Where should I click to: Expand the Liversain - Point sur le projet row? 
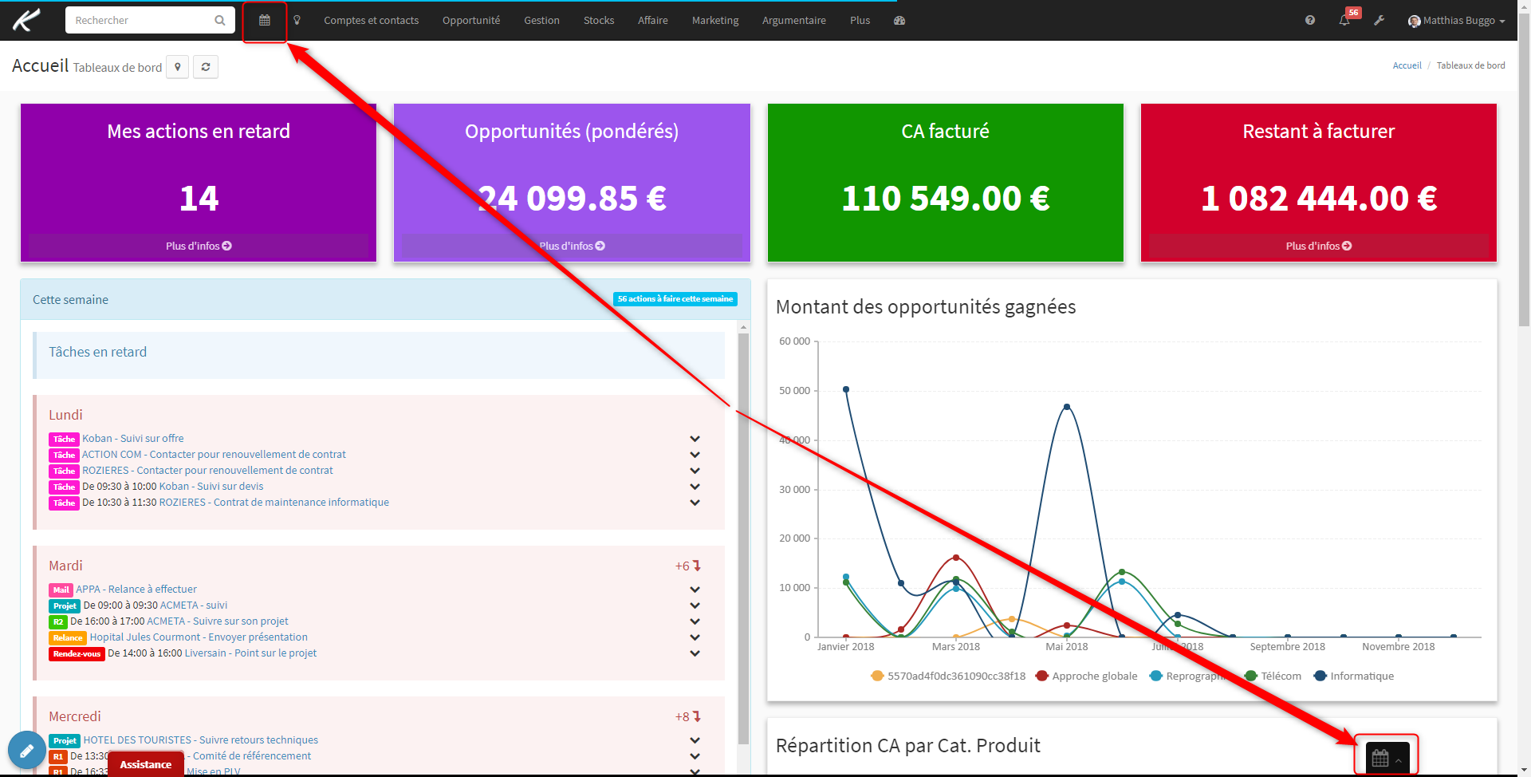[x=695, y=653]
